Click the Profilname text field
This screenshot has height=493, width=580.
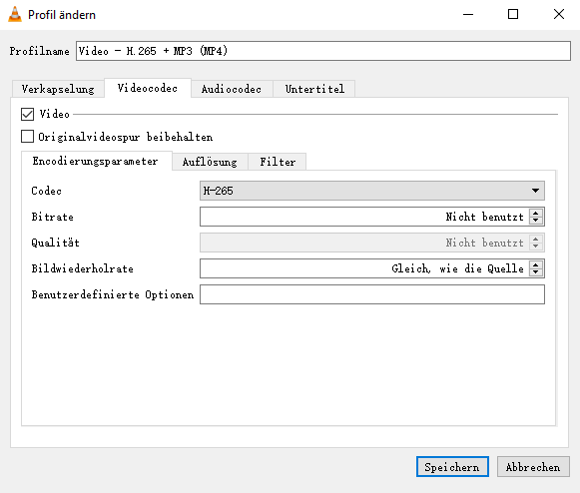[x=323, y=51]
